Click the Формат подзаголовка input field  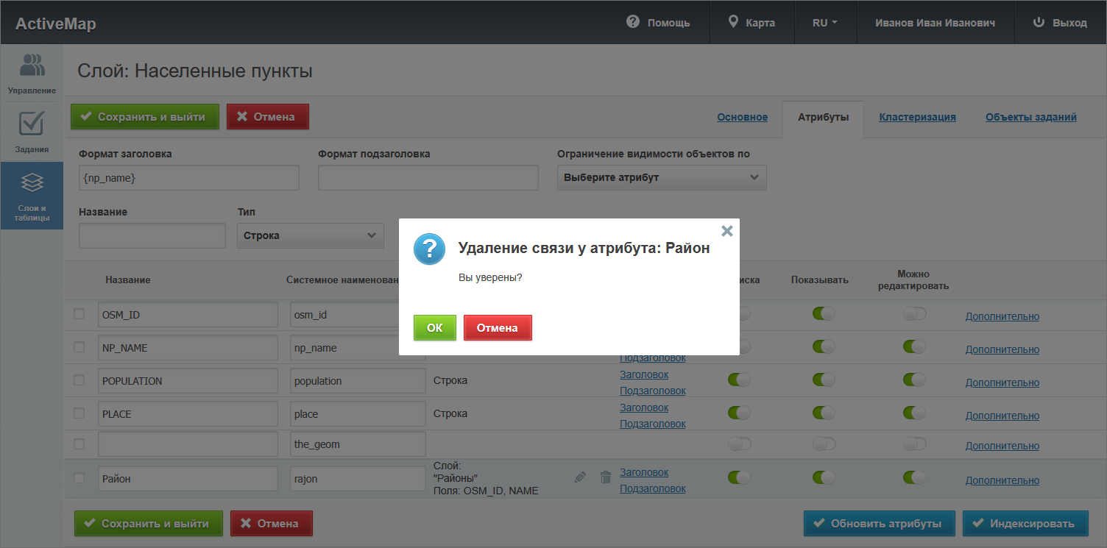click(x=428, y=177)
